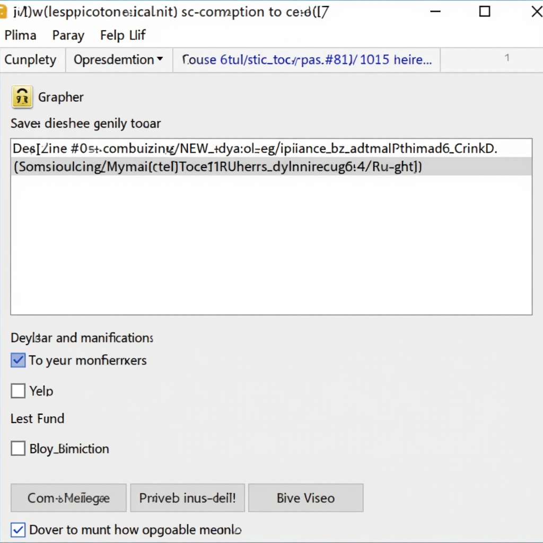Select the first list row starting 'Des[Zine'
The width and height of the screenshot is (543, 543).
[255, 149]
